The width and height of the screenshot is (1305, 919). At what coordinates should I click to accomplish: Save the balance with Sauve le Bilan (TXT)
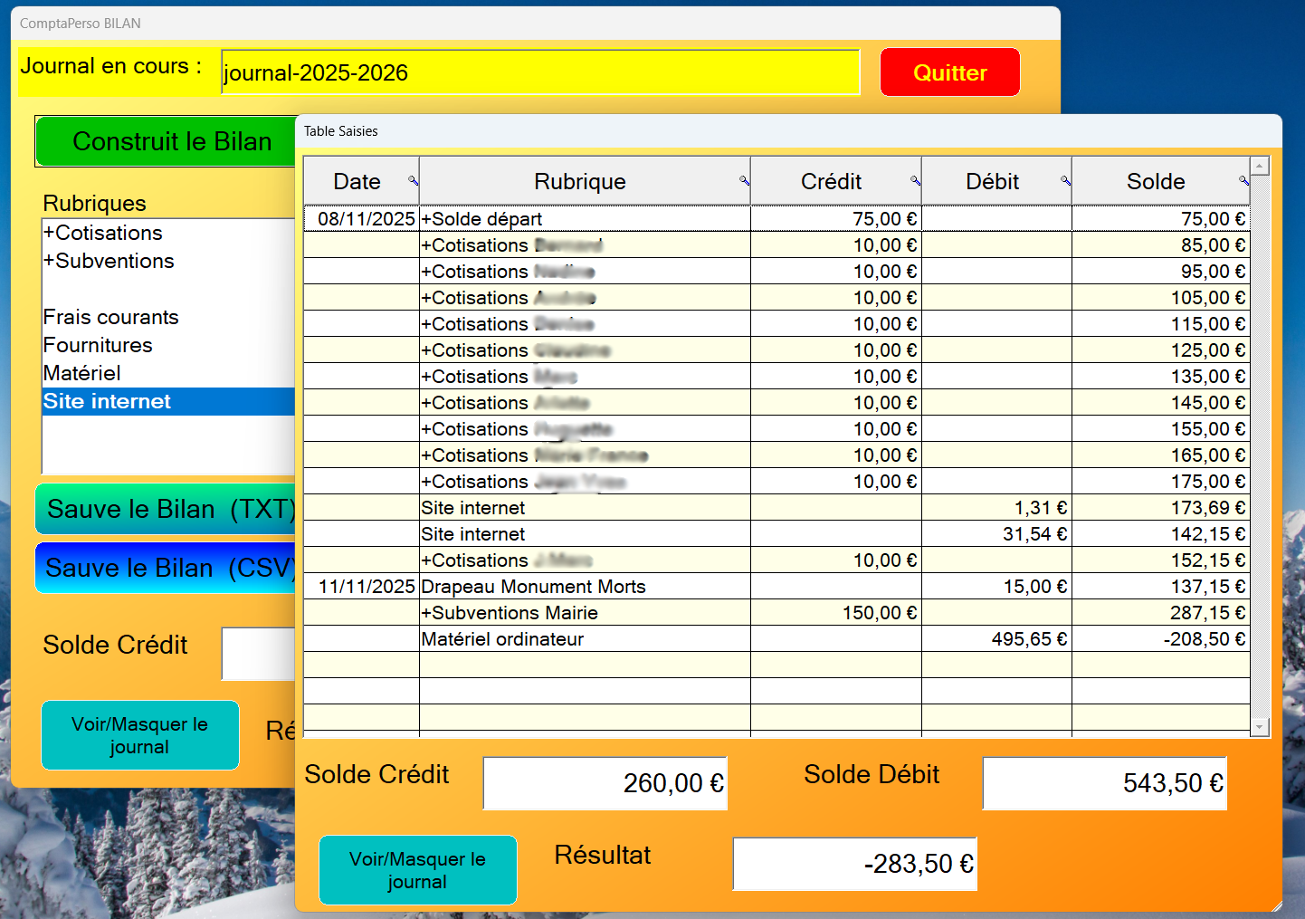coord(167,509)
